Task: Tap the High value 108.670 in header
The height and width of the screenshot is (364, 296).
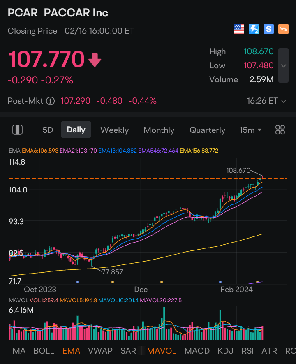Action: tap(259, 51)
